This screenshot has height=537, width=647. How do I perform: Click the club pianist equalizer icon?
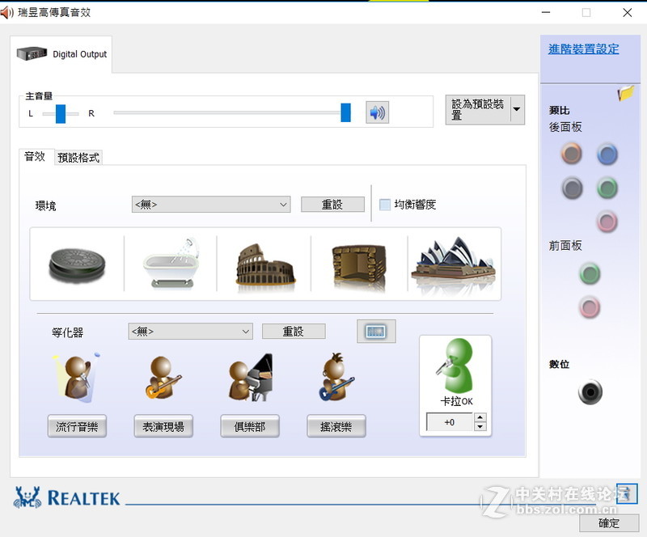tap(251, 378)
